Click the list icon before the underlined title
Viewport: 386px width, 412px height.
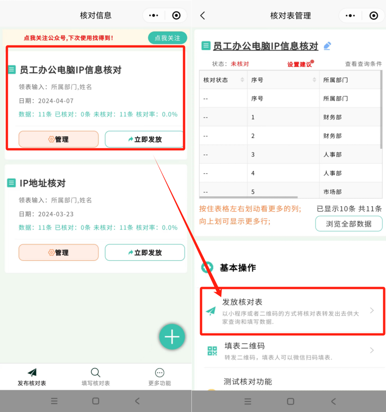[206, 46]
